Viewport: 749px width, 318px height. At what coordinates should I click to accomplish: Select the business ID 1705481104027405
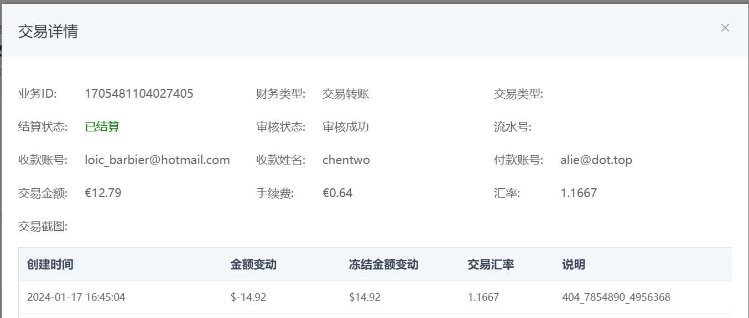coord(139,94)
